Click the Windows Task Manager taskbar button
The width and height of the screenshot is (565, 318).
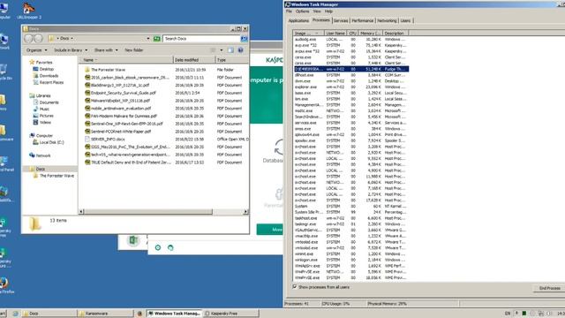point(175,314)
